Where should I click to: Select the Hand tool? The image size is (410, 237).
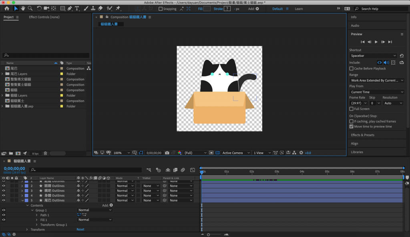pyautogui.click(x=23, y=8)
